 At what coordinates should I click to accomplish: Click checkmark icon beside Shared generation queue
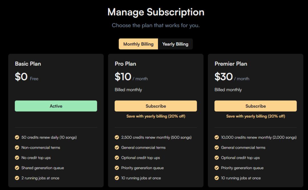17,168
